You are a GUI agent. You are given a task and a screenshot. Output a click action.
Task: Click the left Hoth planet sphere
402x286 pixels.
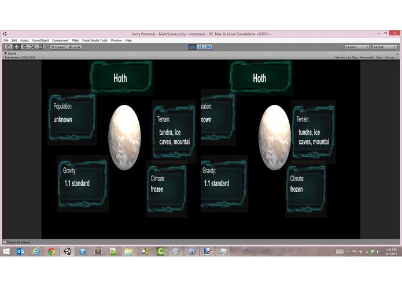coord(124,137)
